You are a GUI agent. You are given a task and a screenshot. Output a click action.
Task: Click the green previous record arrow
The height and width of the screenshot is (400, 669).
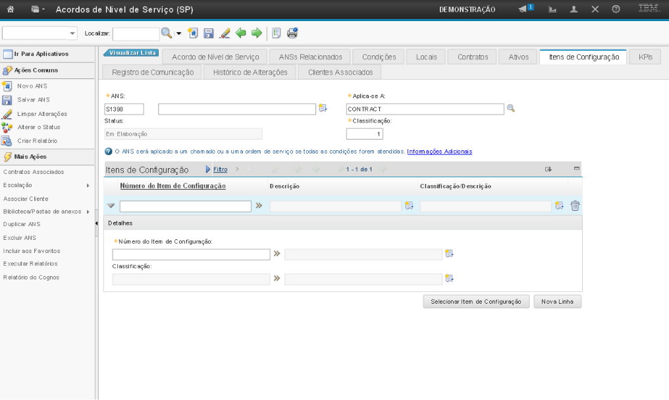click(241, 33)
